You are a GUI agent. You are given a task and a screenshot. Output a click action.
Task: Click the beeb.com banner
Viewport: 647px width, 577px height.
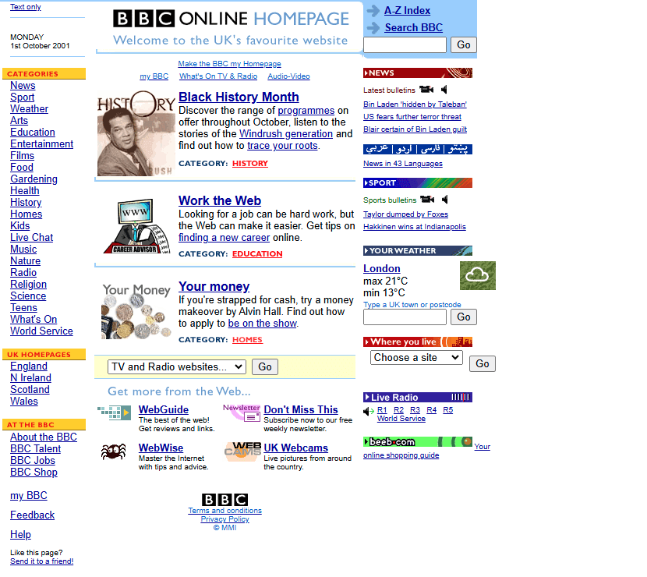click(x=418, y=441)
